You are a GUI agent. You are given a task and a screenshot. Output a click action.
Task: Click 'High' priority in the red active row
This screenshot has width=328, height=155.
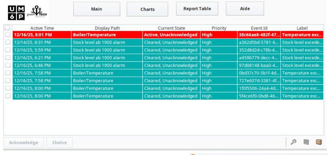click(x=219, y=35)
